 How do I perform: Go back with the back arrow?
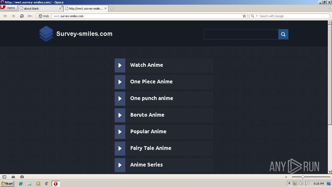5,16
